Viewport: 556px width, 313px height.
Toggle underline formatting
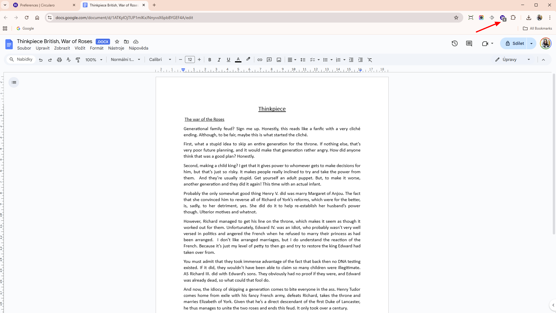click(x=228, y=60)
